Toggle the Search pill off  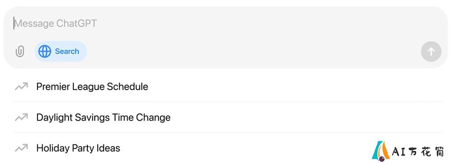pyautogui.click(x=61, y=51)
